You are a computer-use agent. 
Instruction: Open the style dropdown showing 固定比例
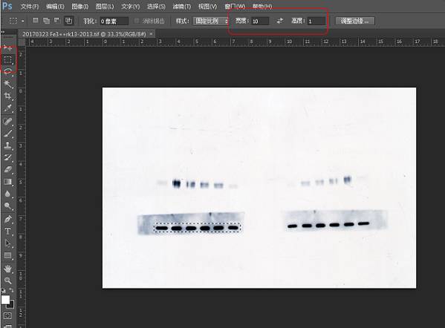(x=211, y=21)
